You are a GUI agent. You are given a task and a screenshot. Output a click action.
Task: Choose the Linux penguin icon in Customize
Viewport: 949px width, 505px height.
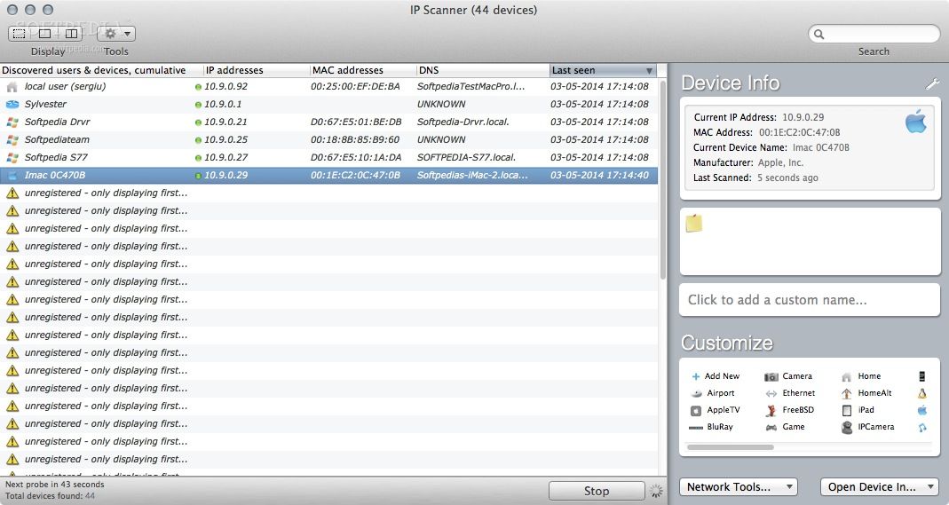pyautogui.click(x=922, y=393)
